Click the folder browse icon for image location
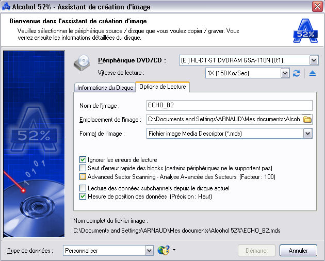The width and height of the screenshot is (325, 261). (307, 120)
